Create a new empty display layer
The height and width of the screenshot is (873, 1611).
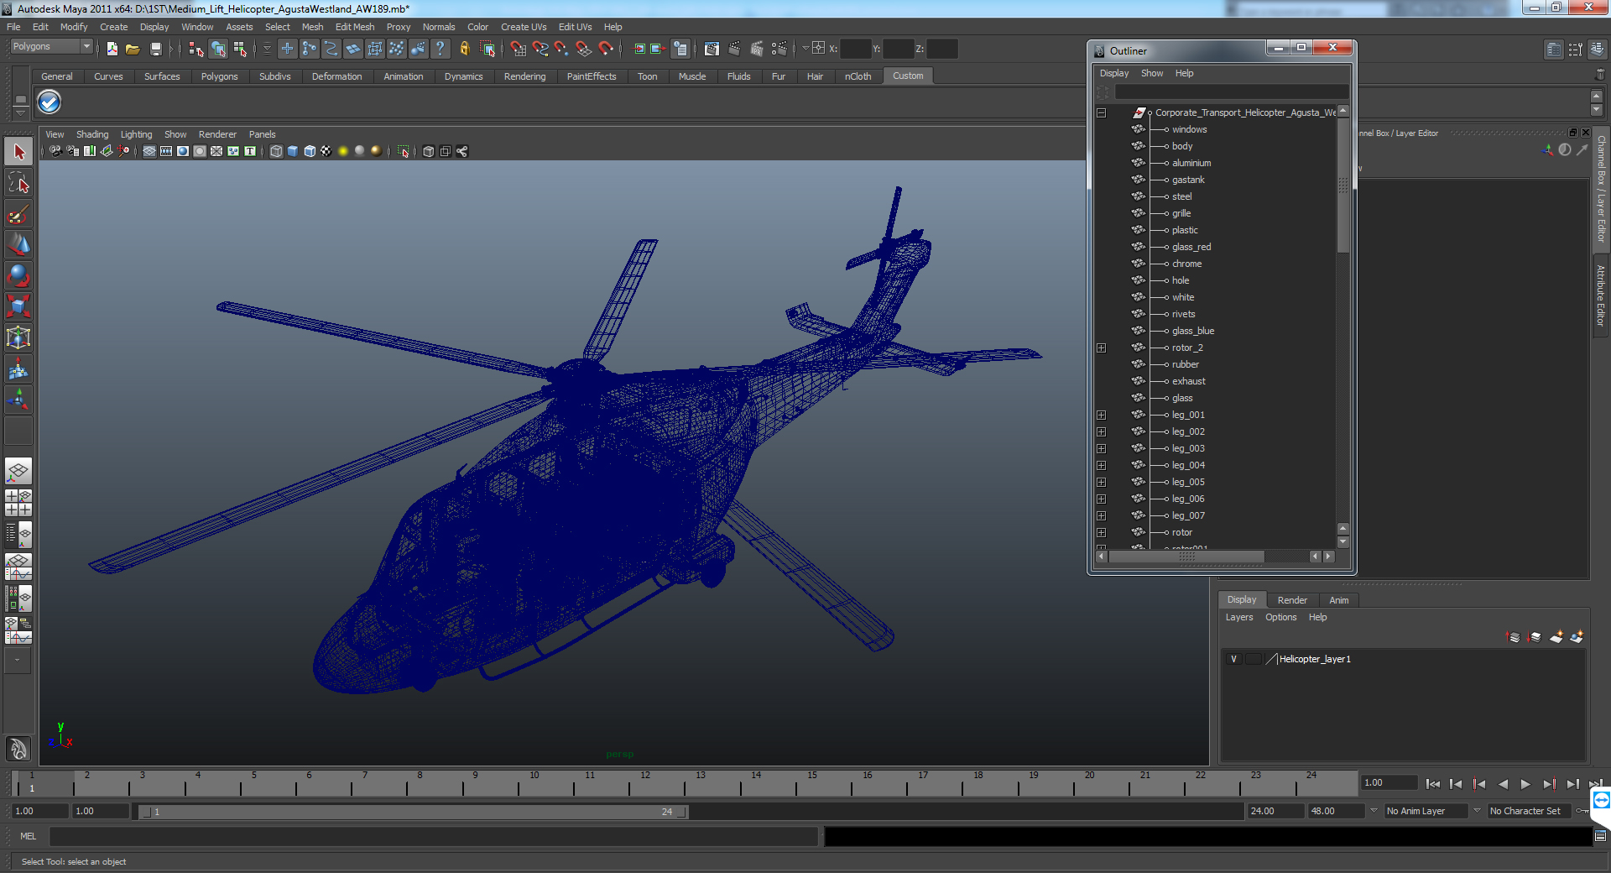[1556, 637]
